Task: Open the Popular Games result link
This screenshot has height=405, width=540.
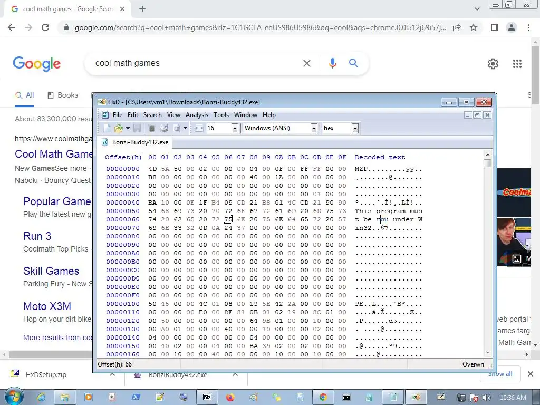Action: (x=57, y=201)
